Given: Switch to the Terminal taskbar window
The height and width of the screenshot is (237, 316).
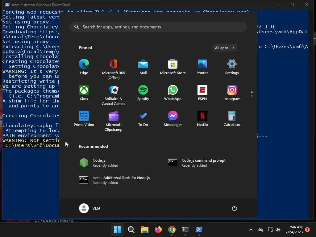Looking at the screenshot, I should point(185,230).
